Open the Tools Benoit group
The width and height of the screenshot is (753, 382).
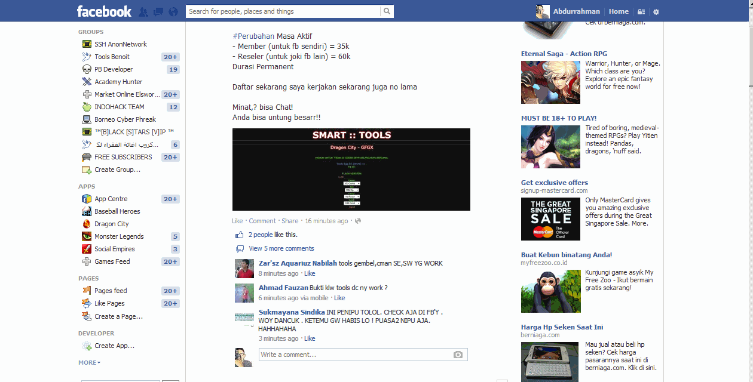click(x=112, y=57)
